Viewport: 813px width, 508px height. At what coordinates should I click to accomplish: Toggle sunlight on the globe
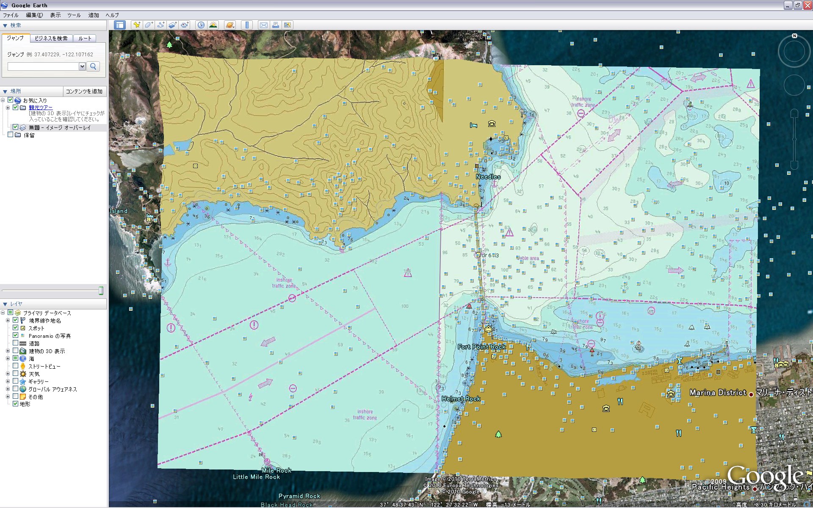click(213, 25)
